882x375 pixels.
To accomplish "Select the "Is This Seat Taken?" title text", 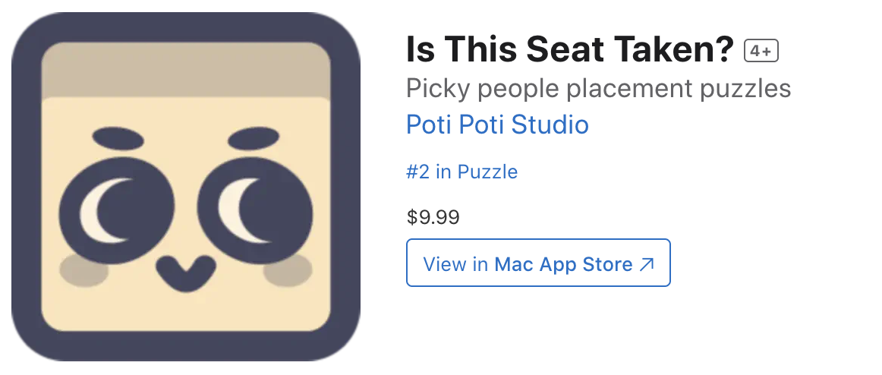I will tap(570, 51).
